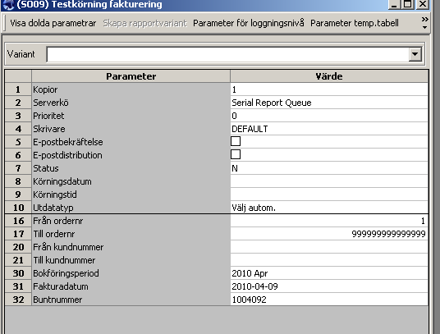Minimize the Testkörning fakturering window

point(394,4)
